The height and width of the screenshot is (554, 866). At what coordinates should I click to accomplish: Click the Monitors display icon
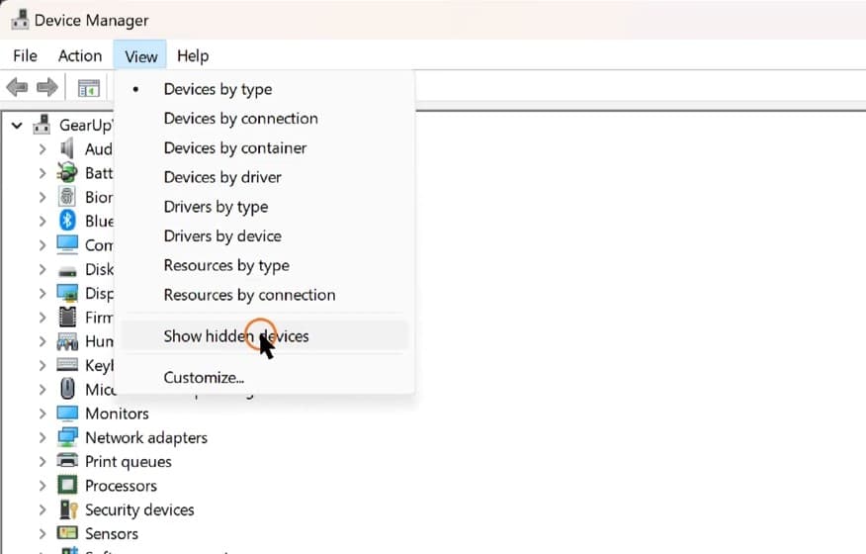67,414
